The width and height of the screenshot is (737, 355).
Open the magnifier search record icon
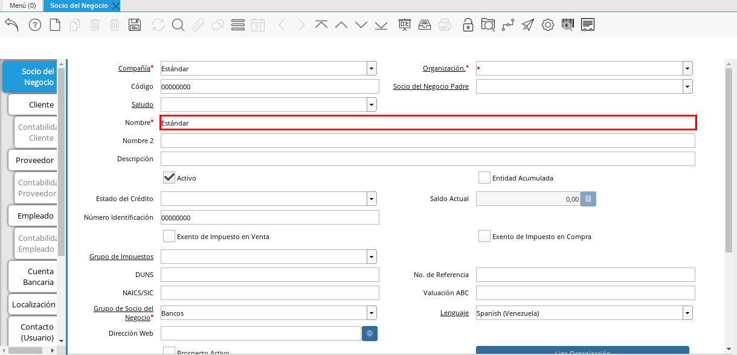pyautogui.click(x=178, y=25)
